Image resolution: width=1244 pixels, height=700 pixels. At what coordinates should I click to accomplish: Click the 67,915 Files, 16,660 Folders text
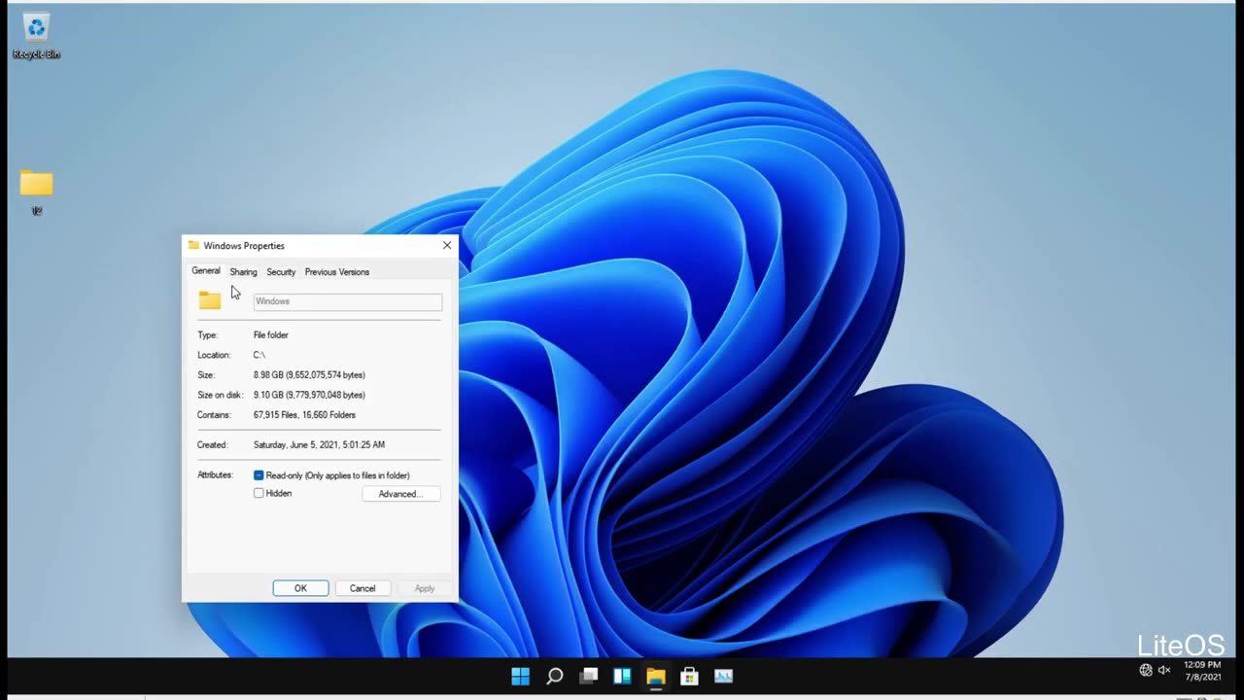(x=304, y=415)
